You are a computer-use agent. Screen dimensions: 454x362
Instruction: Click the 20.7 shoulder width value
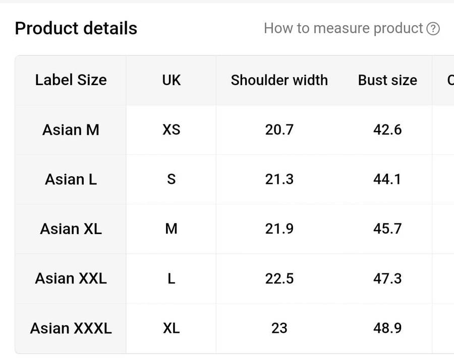point(279,130)
